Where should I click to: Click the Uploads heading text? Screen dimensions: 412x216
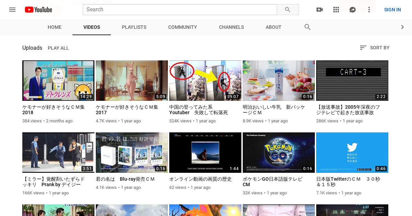(x=32, y=48)
